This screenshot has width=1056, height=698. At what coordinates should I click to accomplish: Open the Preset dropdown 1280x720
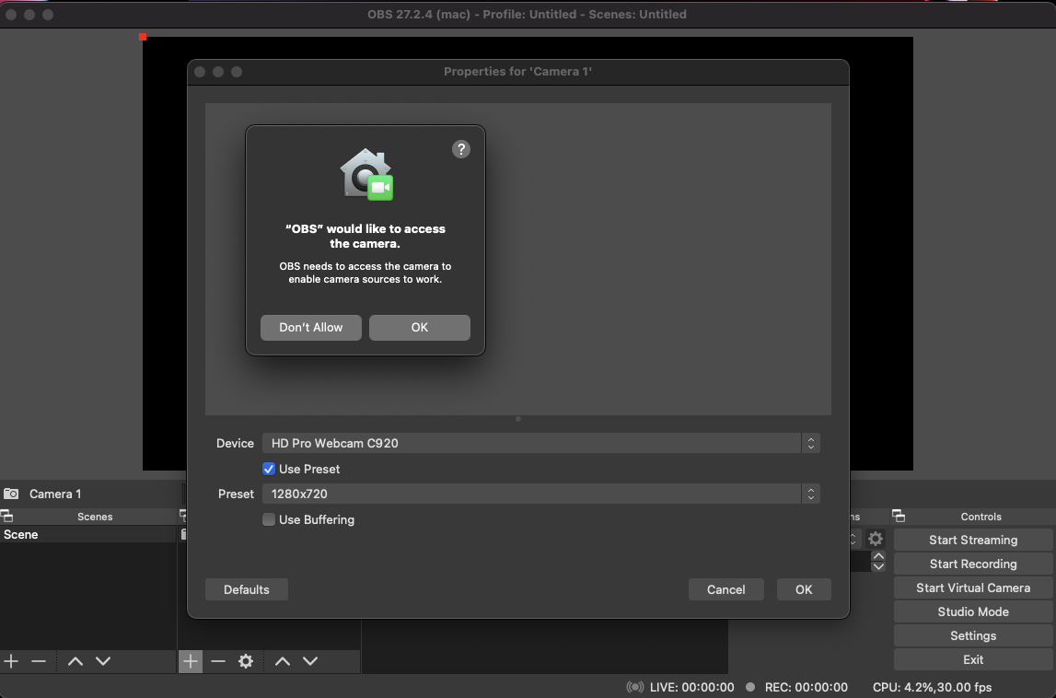click(540, 494)
